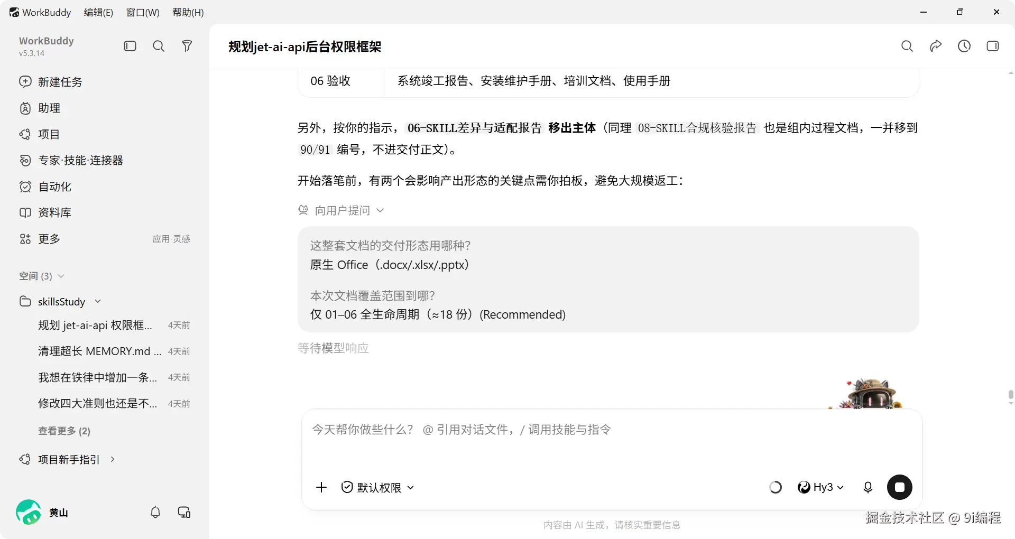
Task: Collapse the 向用户提问 section
Action: pos(341,210)
